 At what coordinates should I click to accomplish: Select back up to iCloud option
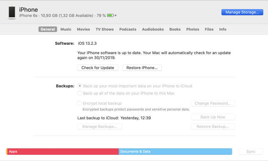tap(80, 86)
